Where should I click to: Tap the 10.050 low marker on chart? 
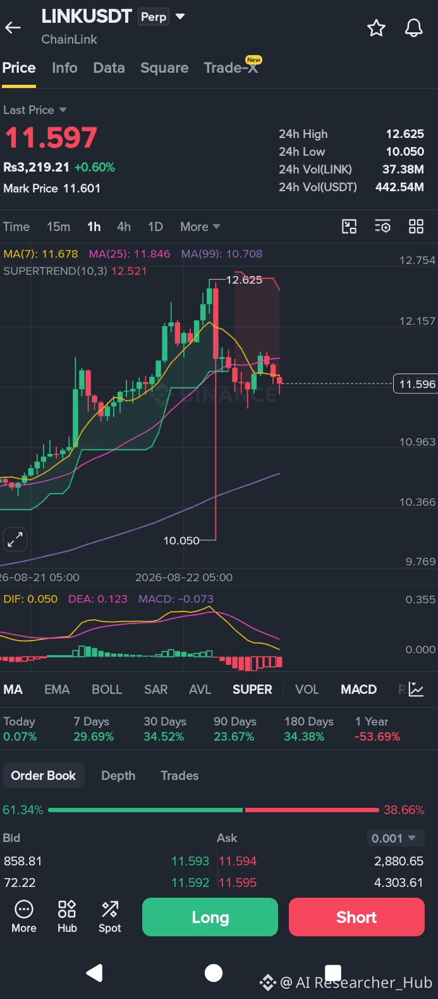point(181,541)
